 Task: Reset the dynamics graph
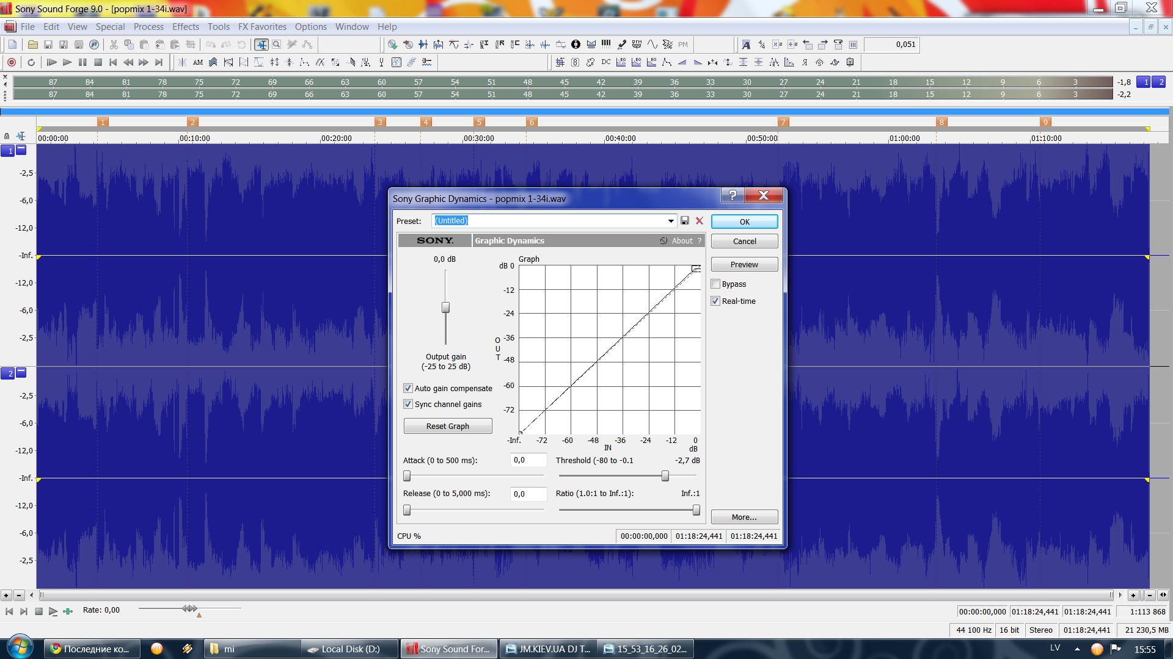(448, 427)
